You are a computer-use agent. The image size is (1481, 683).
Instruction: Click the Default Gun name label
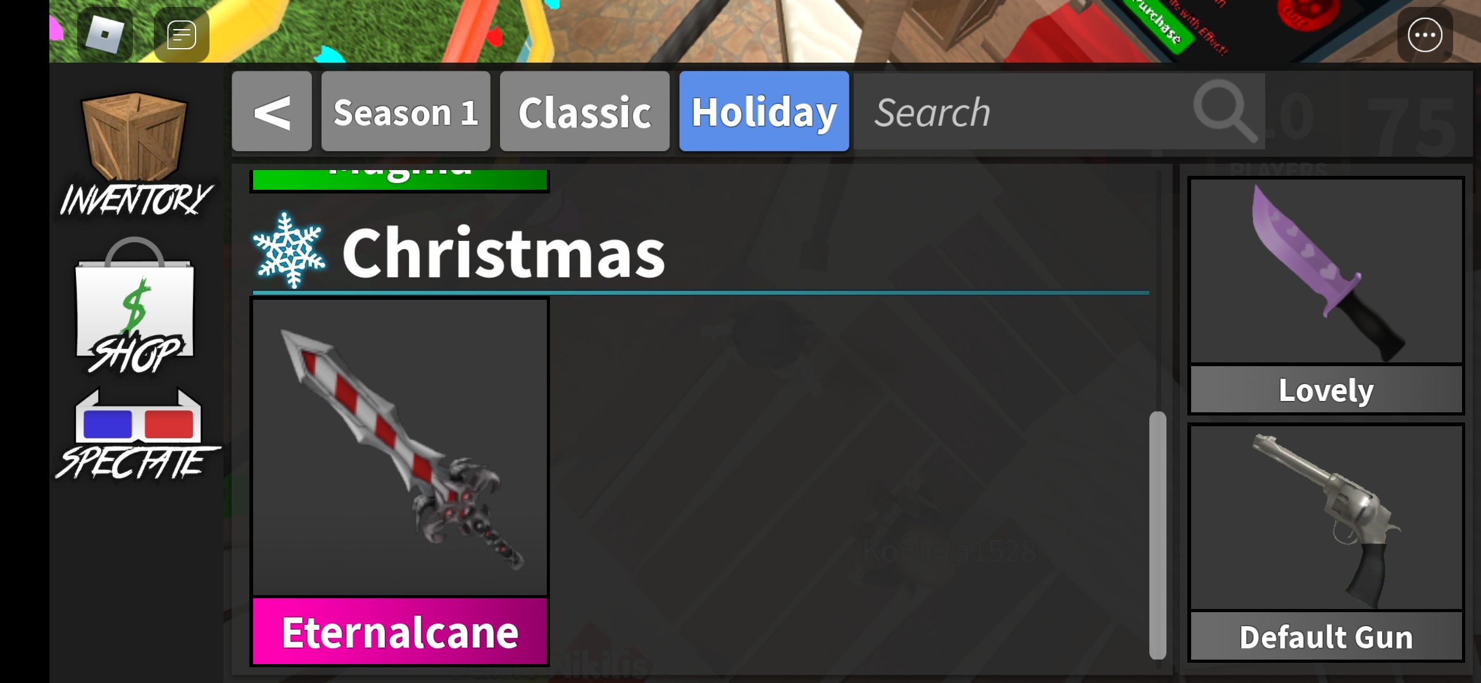pyautogui.click(x=1327, y=636)
